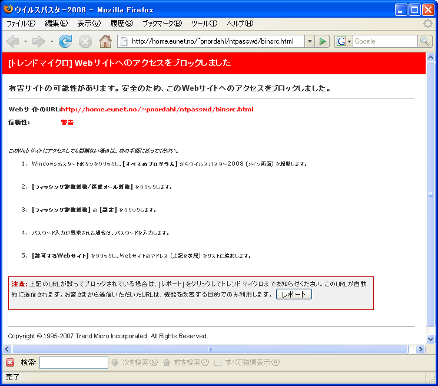Click the 検索 find text field
Screen dimensions: 438x386
click(x=74, y=362)
